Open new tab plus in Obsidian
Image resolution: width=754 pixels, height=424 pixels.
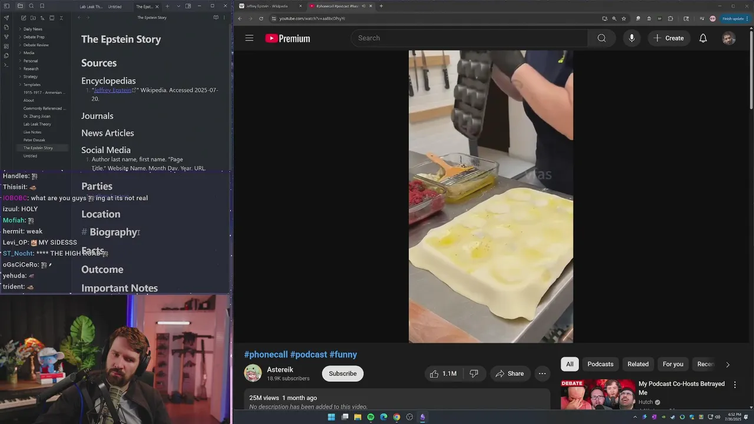click(167, 6)
